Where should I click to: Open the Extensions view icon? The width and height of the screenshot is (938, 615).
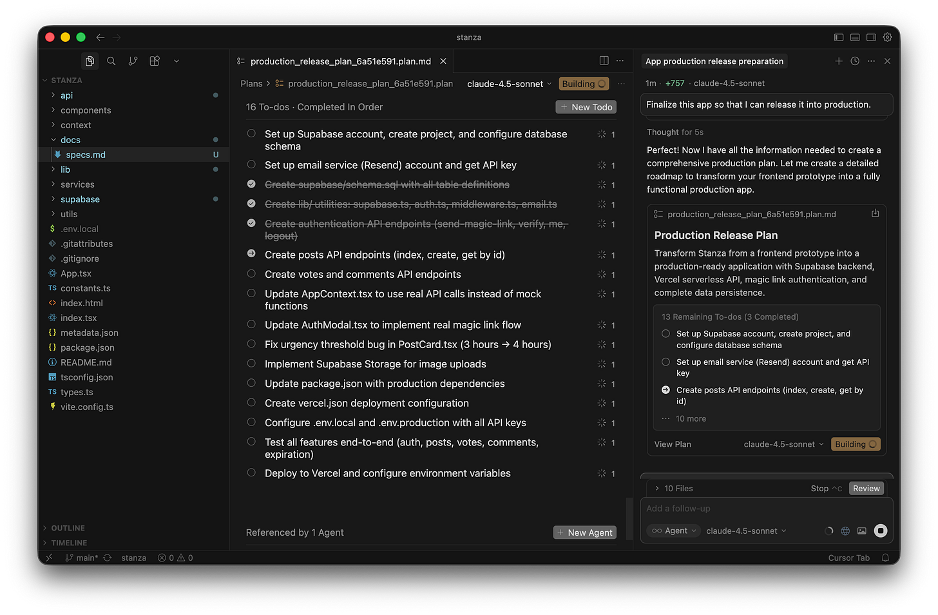155,61
